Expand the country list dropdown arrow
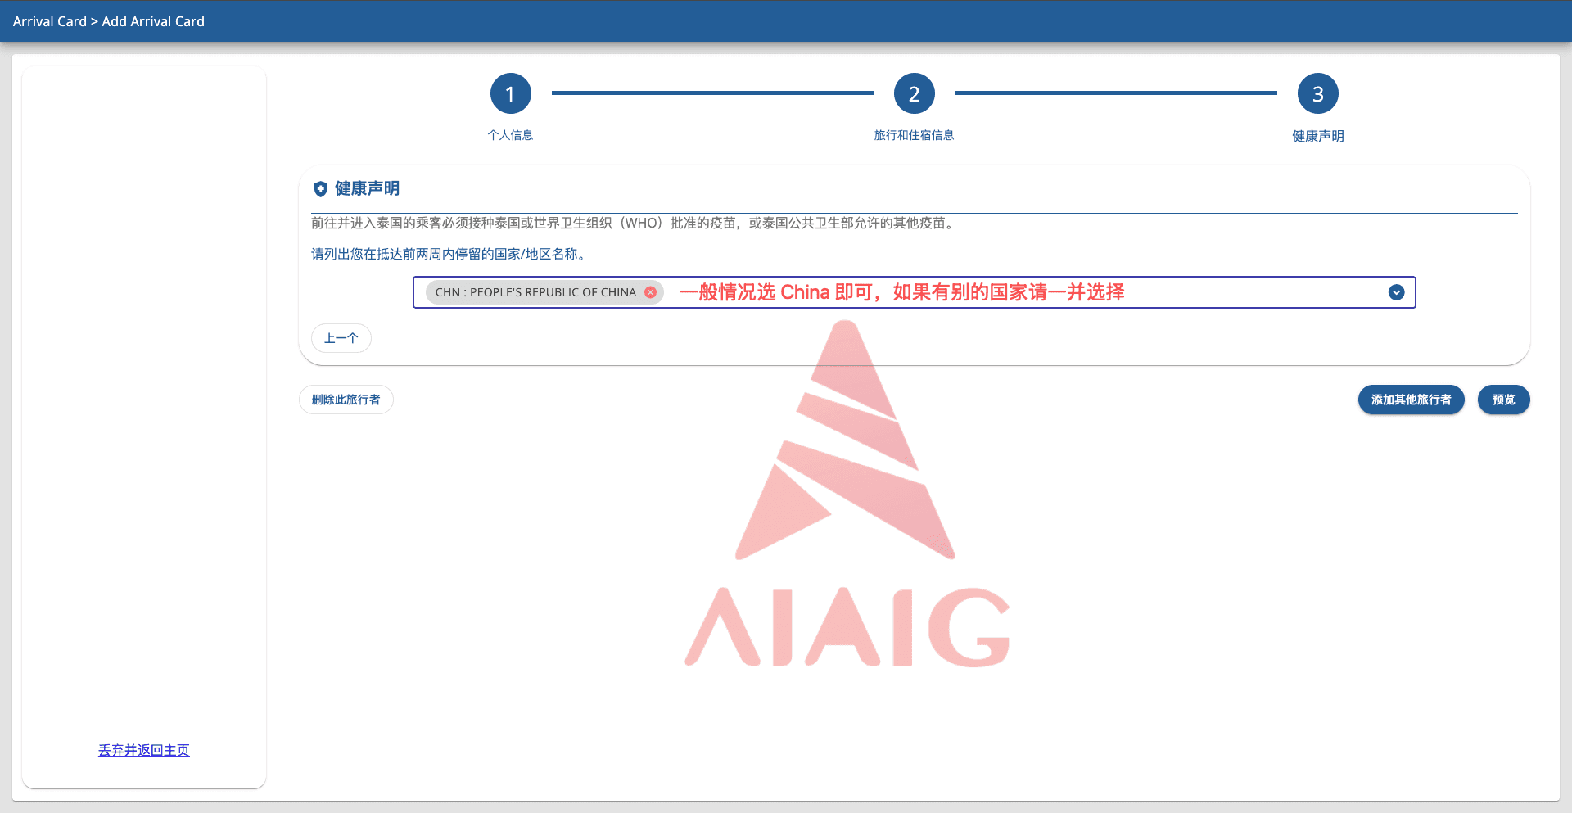 click(x=1396, y=292)
